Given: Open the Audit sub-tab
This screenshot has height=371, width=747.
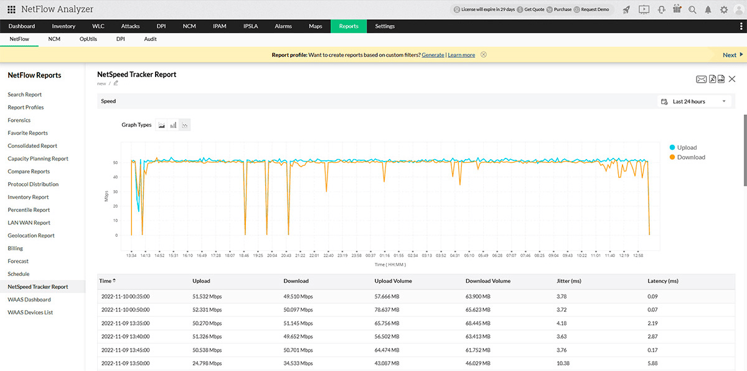Looking at the screenshot, I should point(150,39).
